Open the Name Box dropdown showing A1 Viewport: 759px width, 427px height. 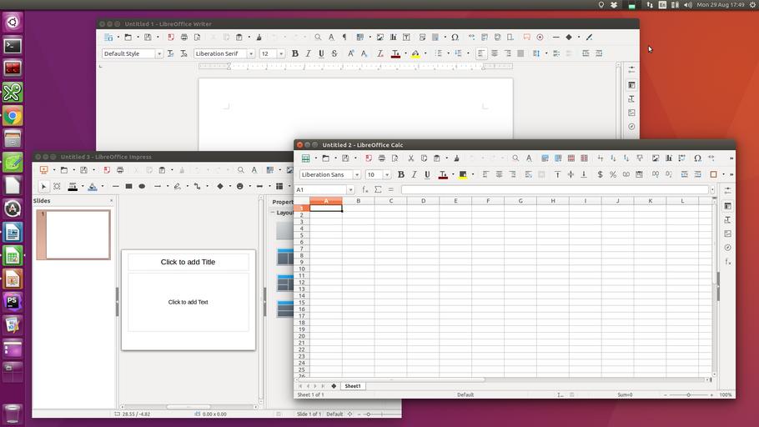click(x=350, y=190)
